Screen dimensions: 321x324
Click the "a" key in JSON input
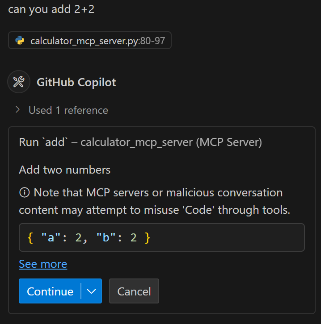click(51, 237)
